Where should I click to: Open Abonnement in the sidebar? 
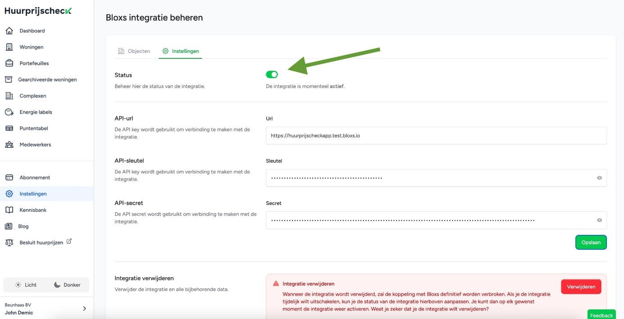coord(35,177)
